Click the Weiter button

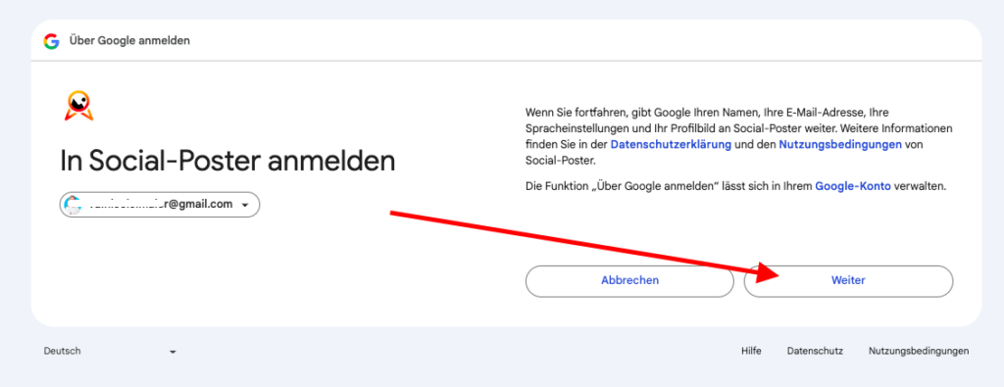pos(848,281)
